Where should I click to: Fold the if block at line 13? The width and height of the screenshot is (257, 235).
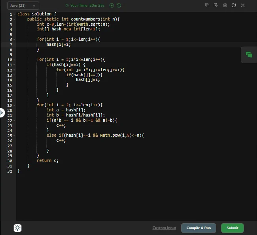pyautogui.click(x=14, y=75)
